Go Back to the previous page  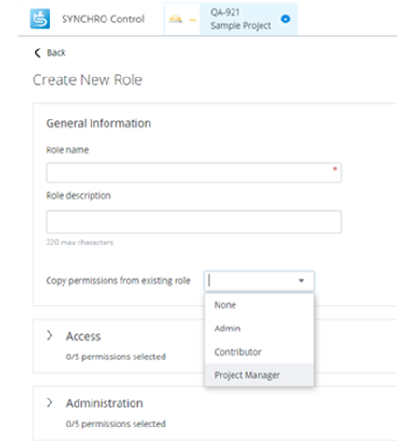(x=50, y=52)
